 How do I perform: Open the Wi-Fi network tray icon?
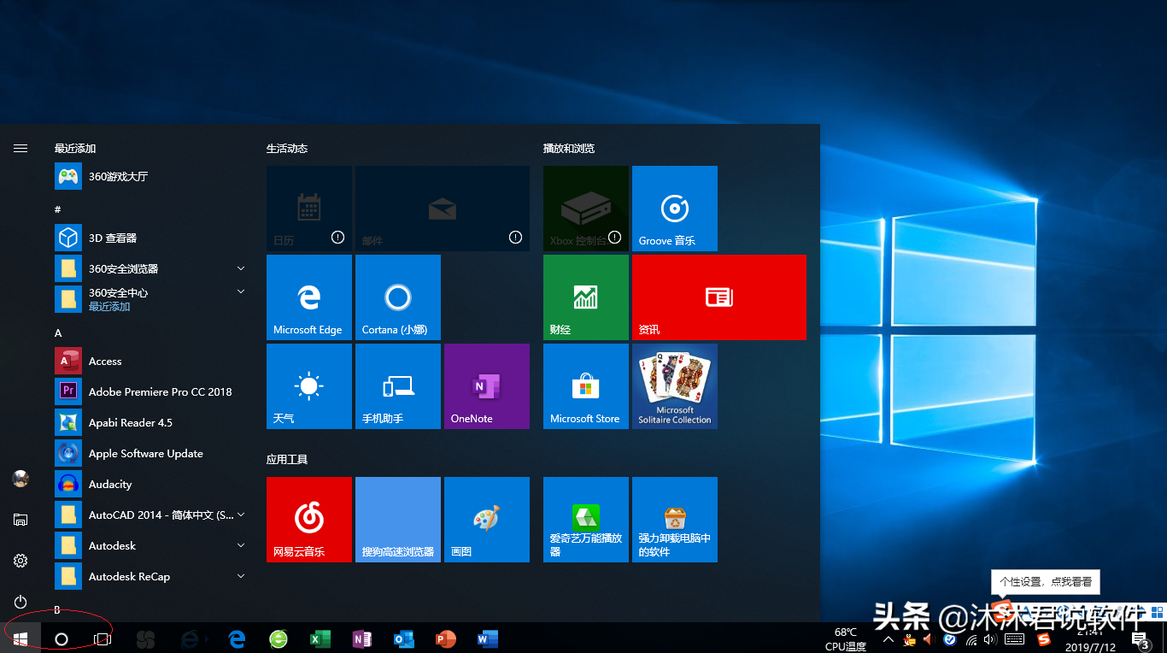tap(971, 639)
